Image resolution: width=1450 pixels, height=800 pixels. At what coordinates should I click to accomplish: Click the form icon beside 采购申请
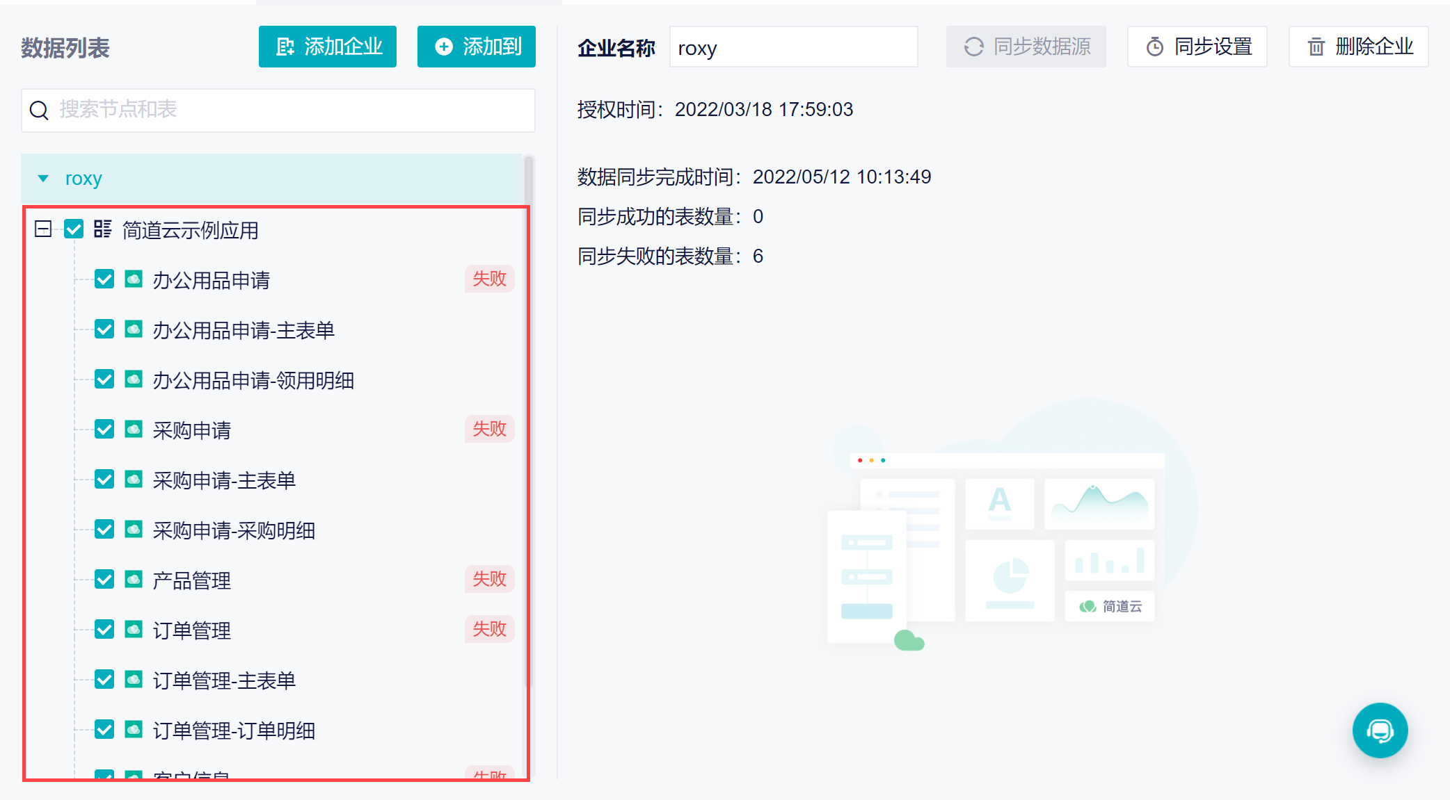click(x=134, y=430)
